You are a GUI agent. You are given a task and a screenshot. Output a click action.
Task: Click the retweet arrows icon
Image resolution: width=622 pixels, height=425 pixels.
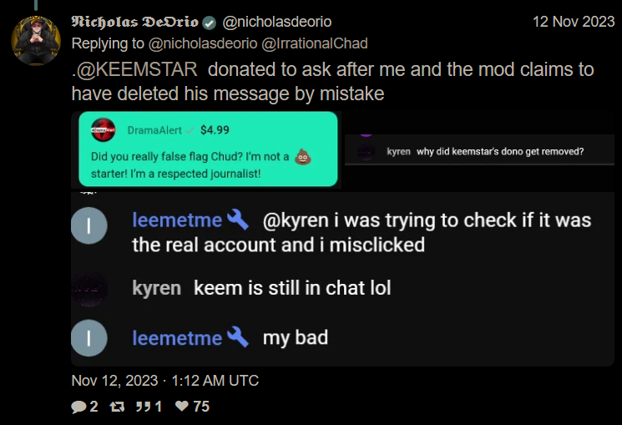tap(118, 407)
